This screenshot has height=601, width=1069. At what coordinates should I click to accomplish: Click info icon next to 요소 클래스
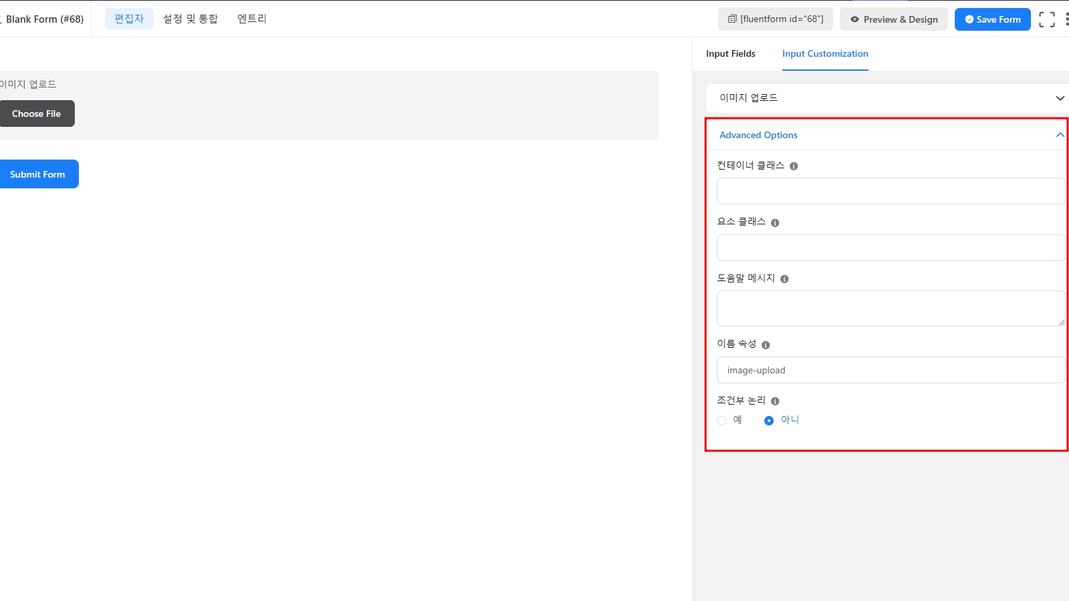775,223
